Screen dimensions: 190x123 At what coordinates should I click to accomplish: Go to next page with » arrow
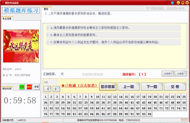56,89
